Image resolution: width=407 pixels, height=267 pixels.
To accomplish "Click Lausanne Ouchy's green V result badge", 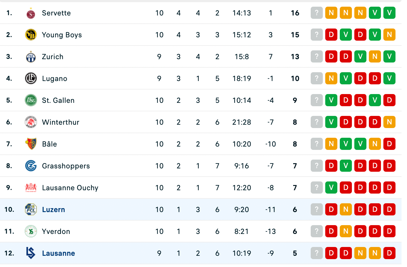I will [x=331, y=188].
